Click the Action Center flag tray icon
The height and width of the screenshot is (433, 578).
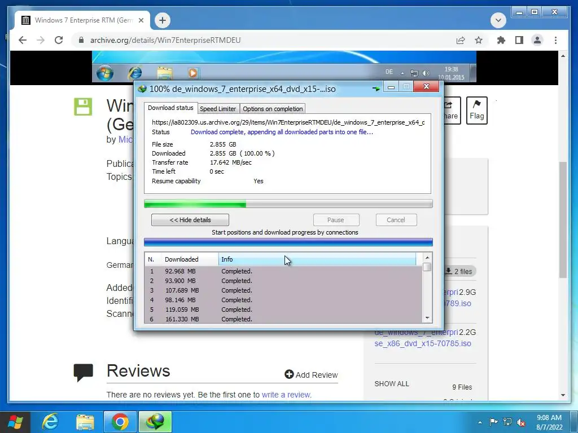[x=493, y=422]
